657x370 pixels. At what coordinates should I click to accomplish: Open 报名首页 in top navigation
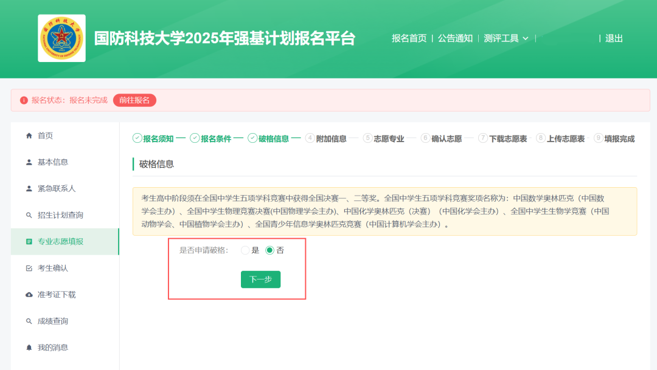point(409,38)
